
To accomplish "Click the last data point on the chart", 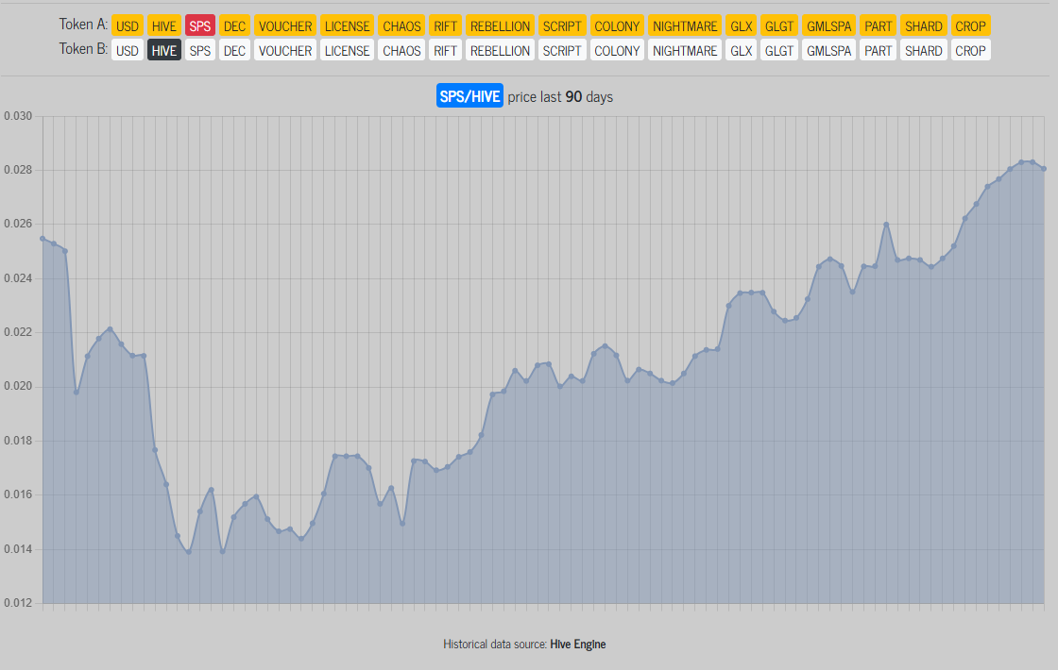I will (x=1044, y=169).
